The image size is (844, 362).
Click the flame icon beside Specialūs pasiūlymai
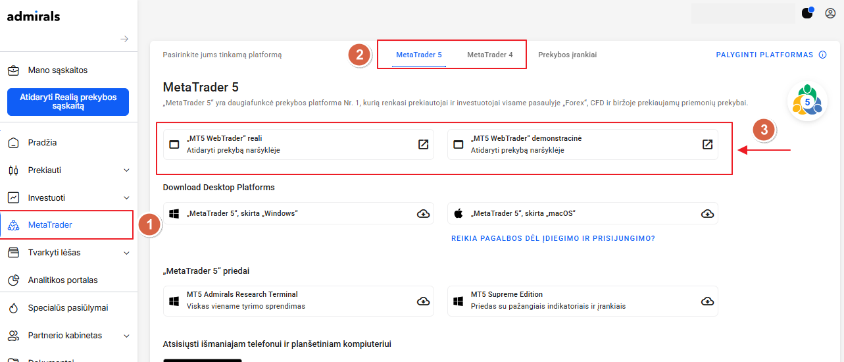13,308
